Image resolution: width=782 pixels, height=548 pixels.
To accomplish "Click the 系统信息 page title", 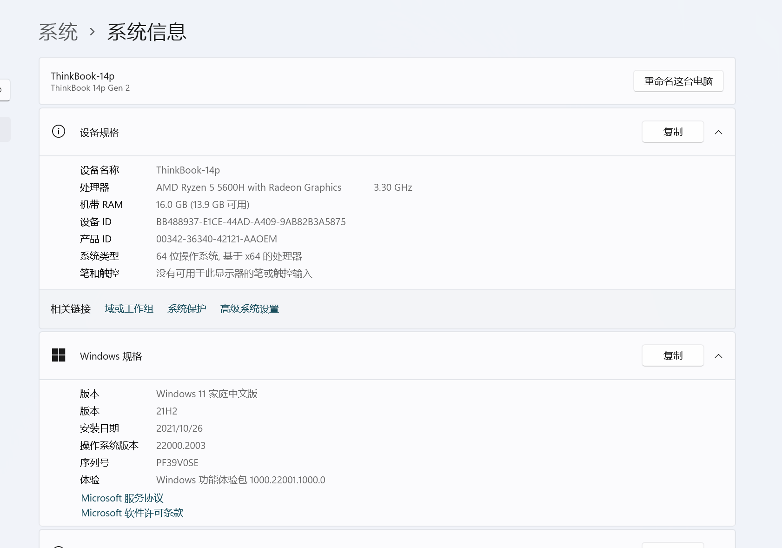I will (147, 32).
